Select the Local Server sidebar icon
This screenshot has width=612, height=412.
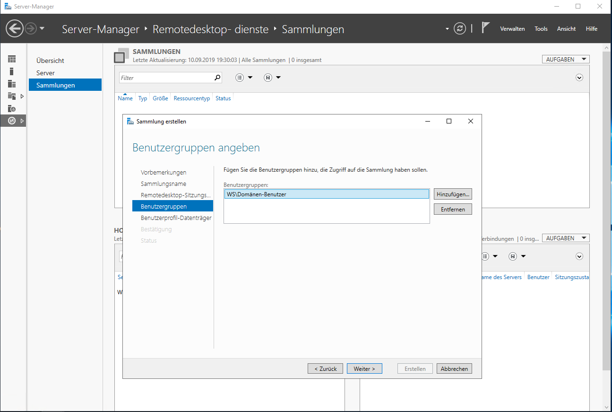[12, 71]
